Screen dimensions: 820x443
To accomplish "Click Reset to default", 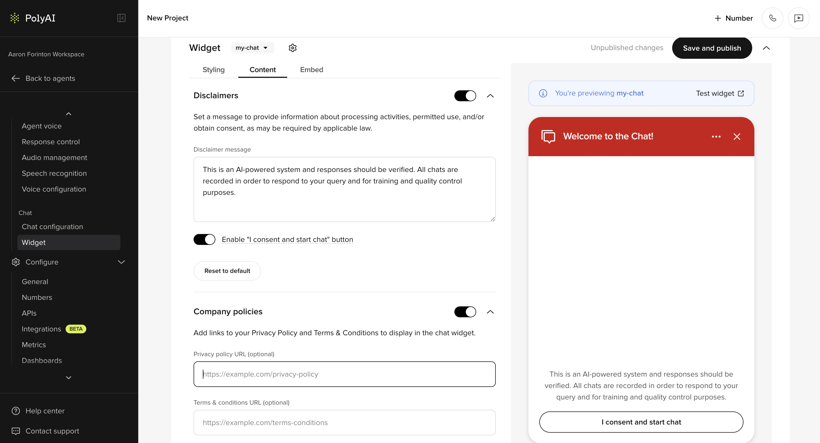I will pyautogui.click(x=227, y=271).
